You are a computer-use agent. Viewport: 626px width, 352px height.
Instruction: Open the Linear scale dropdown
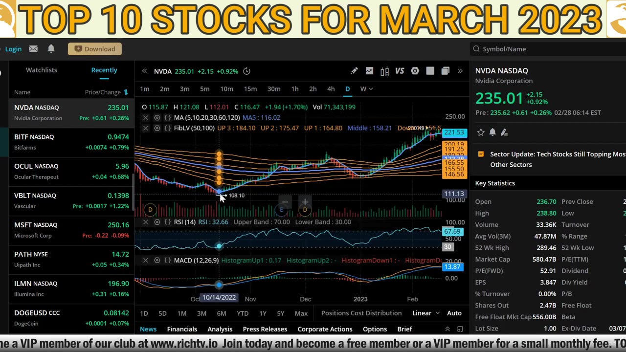426,313
